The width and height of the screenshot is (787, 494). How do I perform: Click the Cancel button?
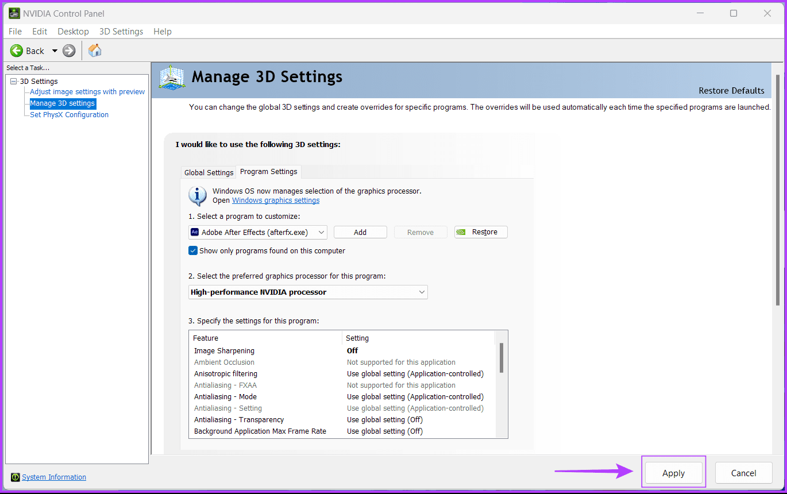coord(744,473)
